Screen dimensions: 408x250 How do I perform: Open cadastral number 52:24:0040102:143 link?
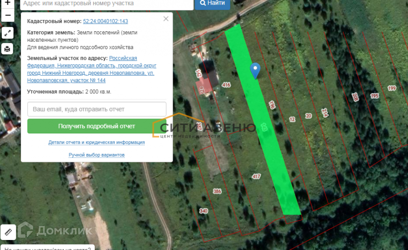105,21
